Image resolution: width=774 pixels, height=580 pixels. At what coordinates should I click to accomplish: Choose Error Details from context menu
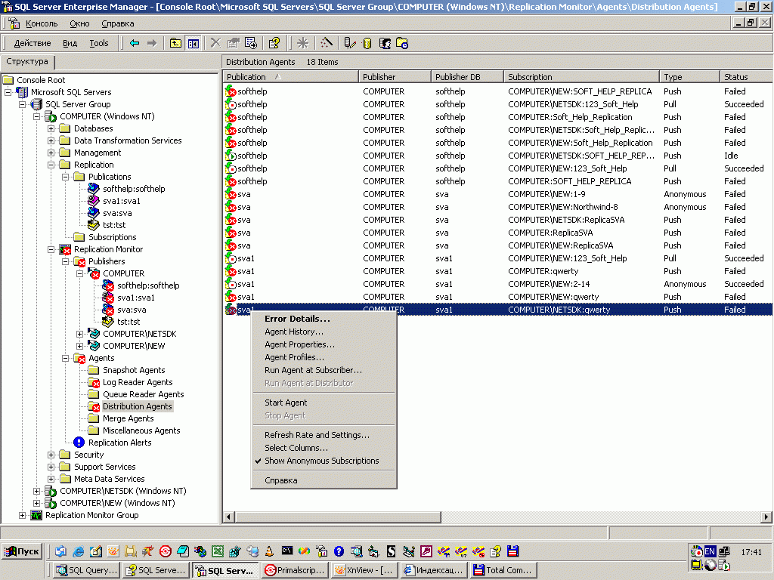pyautogui.click(x=297, y=319)
